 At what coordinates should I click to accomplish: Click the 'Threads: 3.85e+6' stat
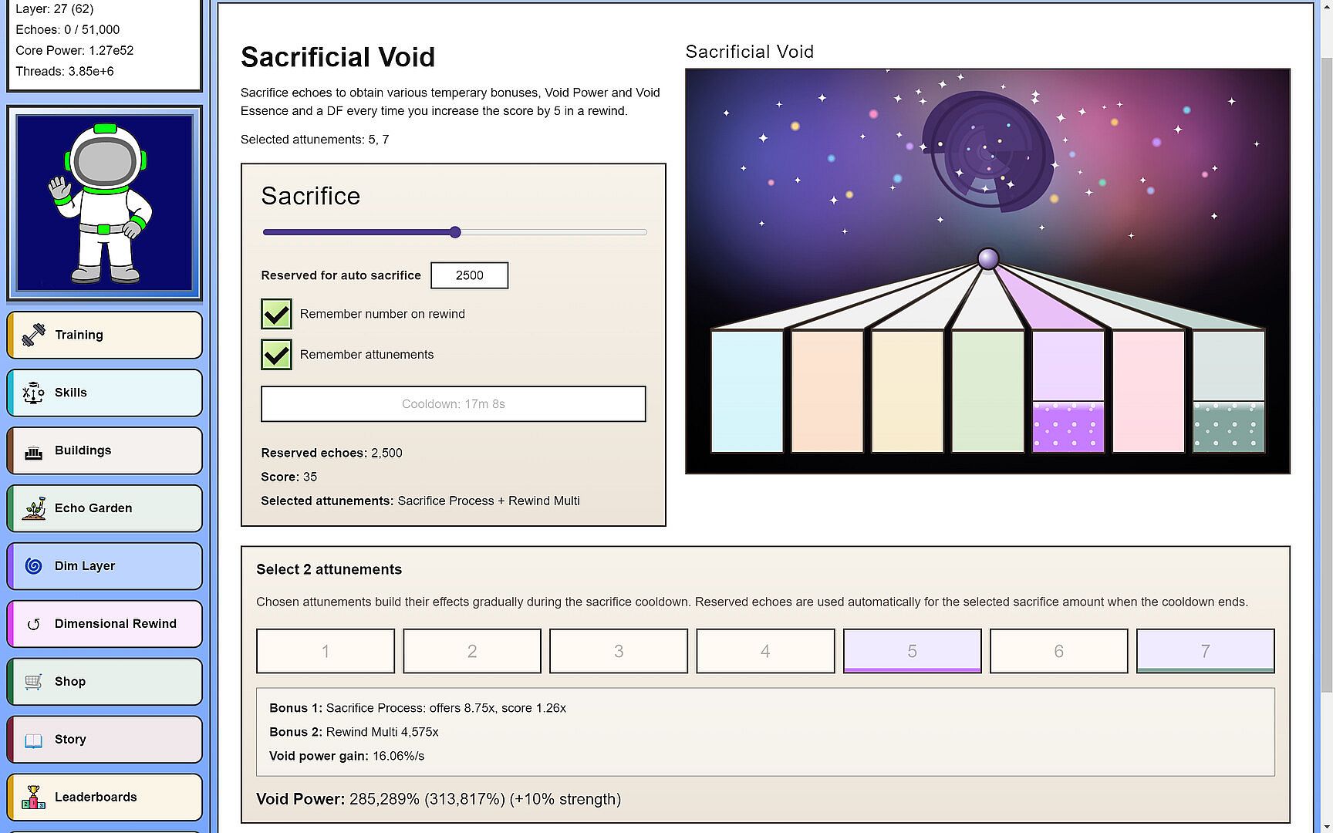tap(65, 71)
